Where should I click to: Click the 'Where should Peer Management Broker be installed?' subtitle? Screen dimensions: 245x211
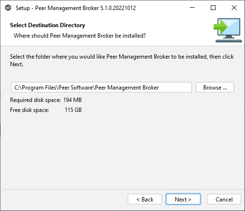tap(80, 36)
